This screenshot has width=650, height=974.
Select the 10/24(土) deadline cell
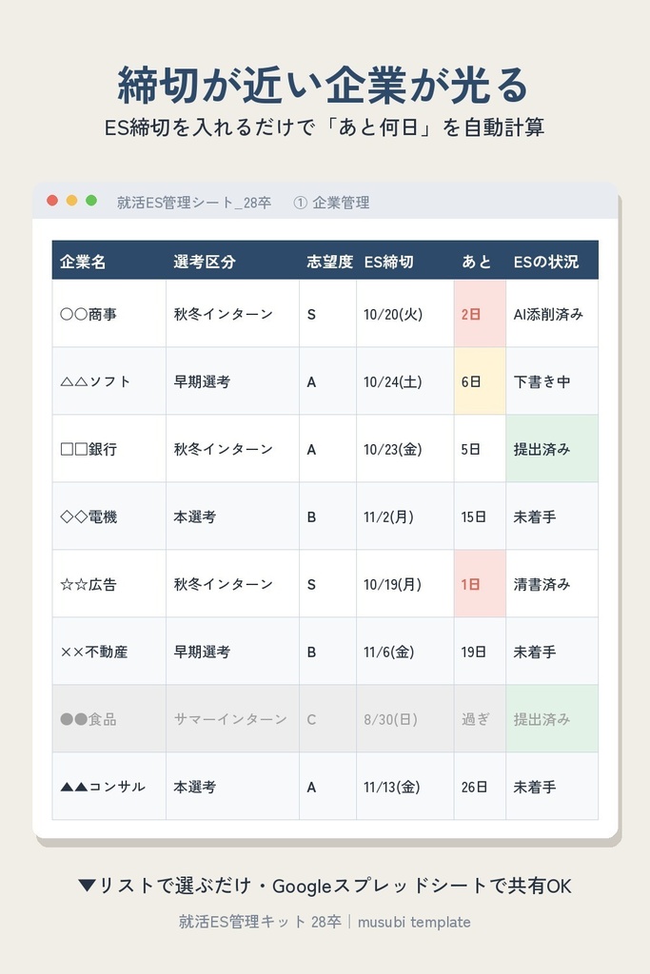[x=405, y=381]
